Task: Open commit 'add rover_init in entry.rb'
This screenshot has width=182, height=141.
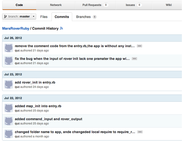Action: pos(35,82)
